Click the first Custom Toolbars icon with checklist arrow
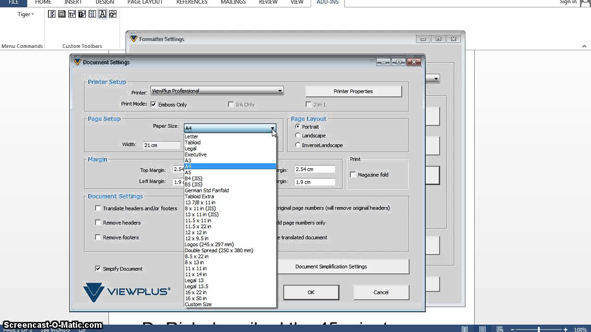The height and width of the screenshot is (332, 591). click(52, 14)
